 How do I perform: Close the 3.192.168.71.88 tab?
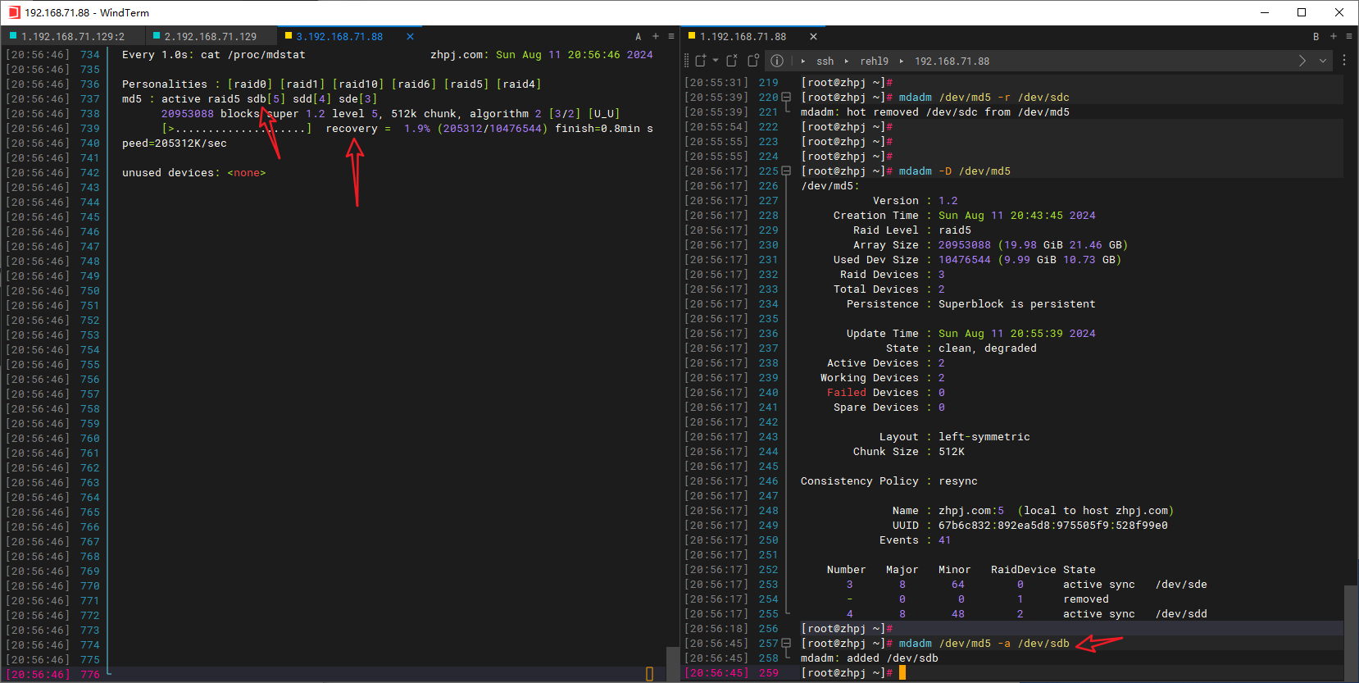point(410,37)
